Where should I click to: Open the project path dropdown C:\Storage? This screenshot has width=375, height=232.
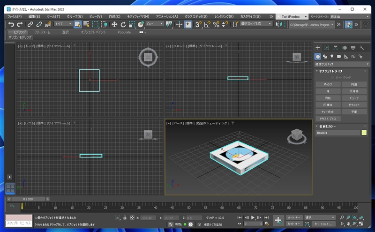(312, 25)
